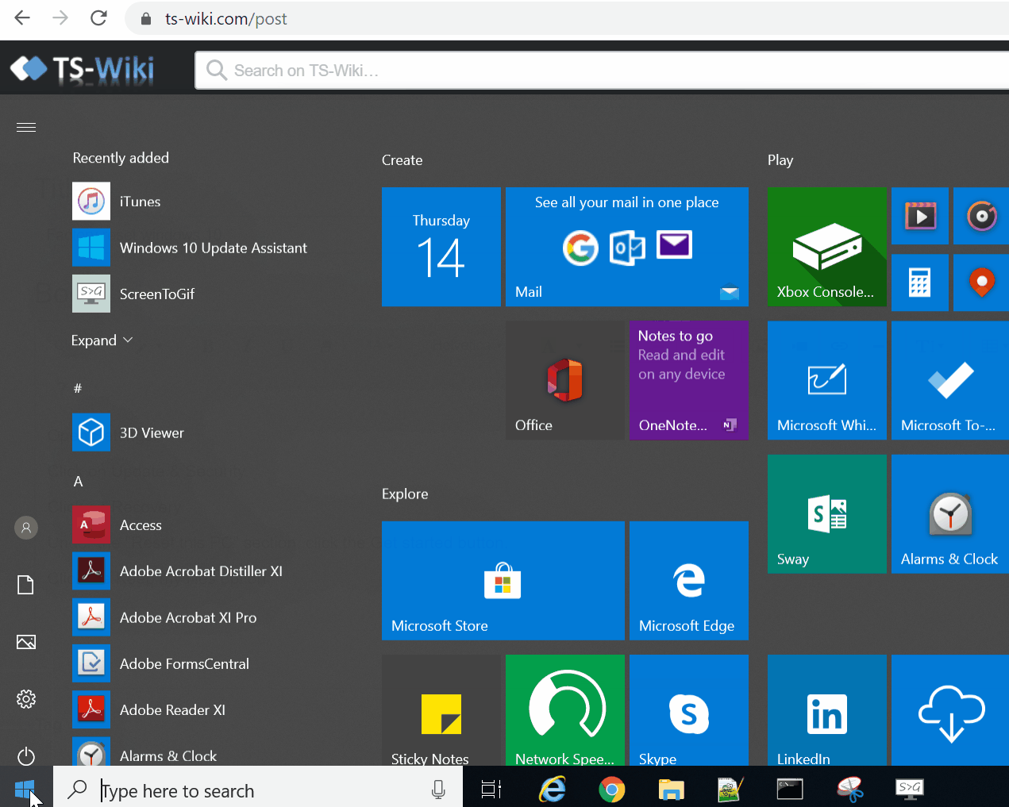Screen dimensions: 1009x807
Task: Open ScreenToGif from the taskbar
Action: pos(910,788)
